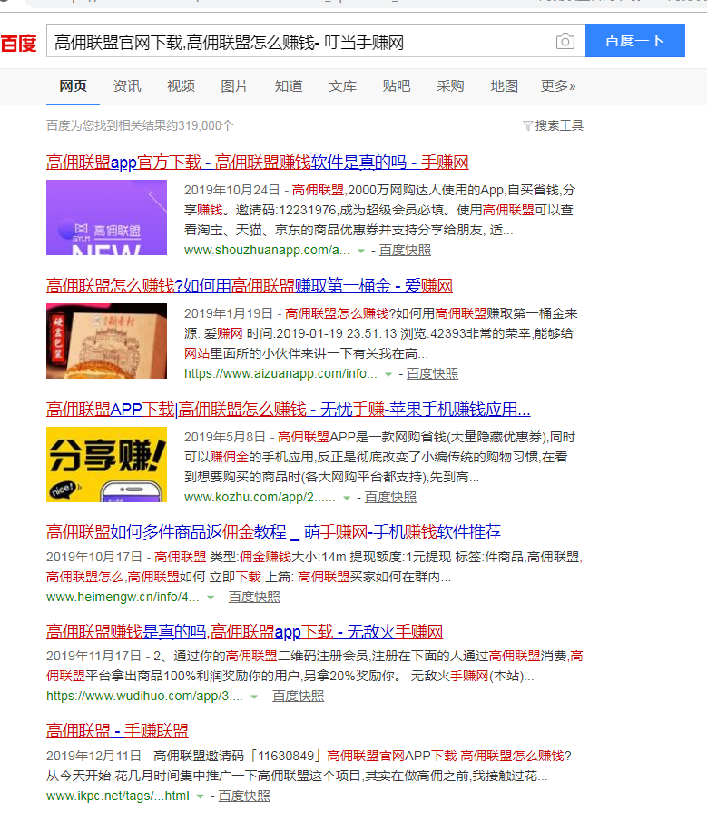Switch to the 图片 tab
The height and width of the screenshot is (821, 707).
point(234,86)
